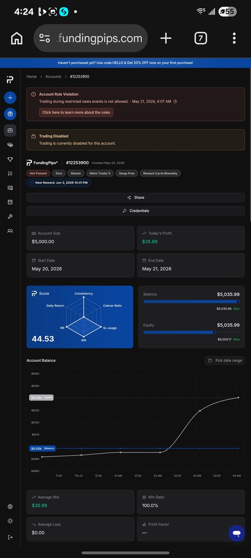Tap the browser home icon
This screenshot has width=251, height=558.
point(17,39)
